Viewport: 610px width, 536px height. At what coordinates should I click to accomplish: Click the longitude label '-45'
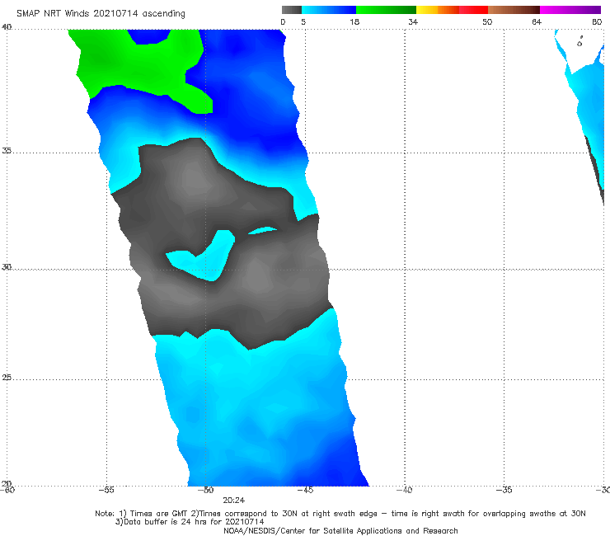[x=305, y=490]
